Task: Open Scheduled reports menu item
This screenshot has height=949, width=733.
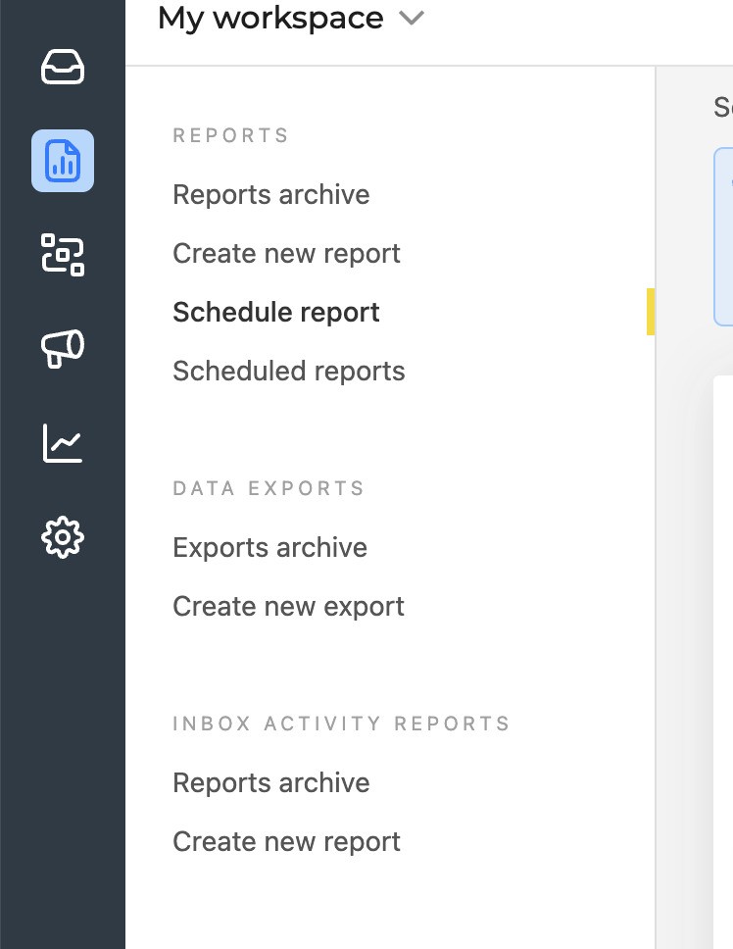Action: [288, 371]
